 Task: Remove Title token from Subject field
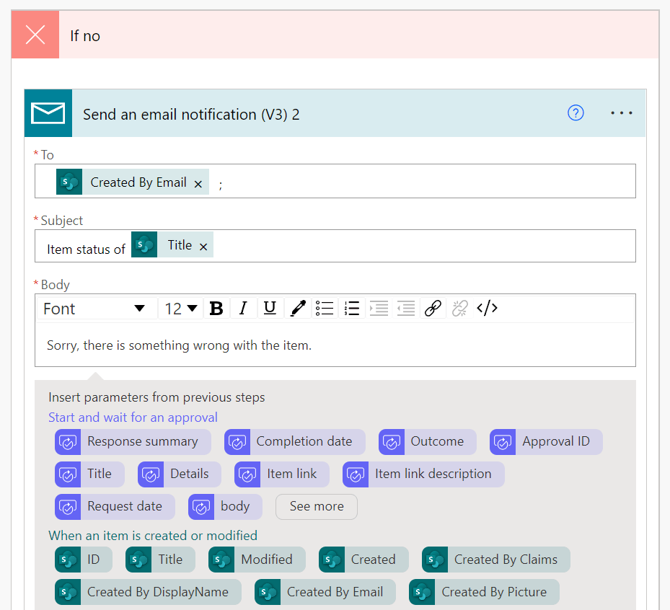(x=203, y=247)
